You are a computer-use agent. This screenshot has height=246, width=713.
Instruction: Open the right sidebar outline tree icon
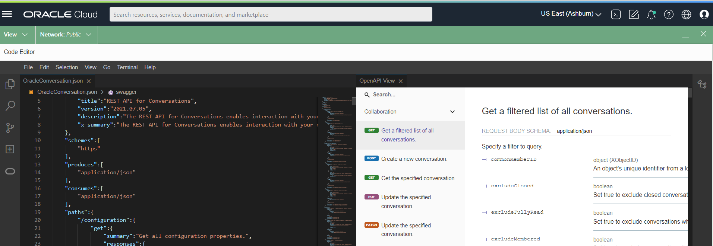(x=702, y=84)
